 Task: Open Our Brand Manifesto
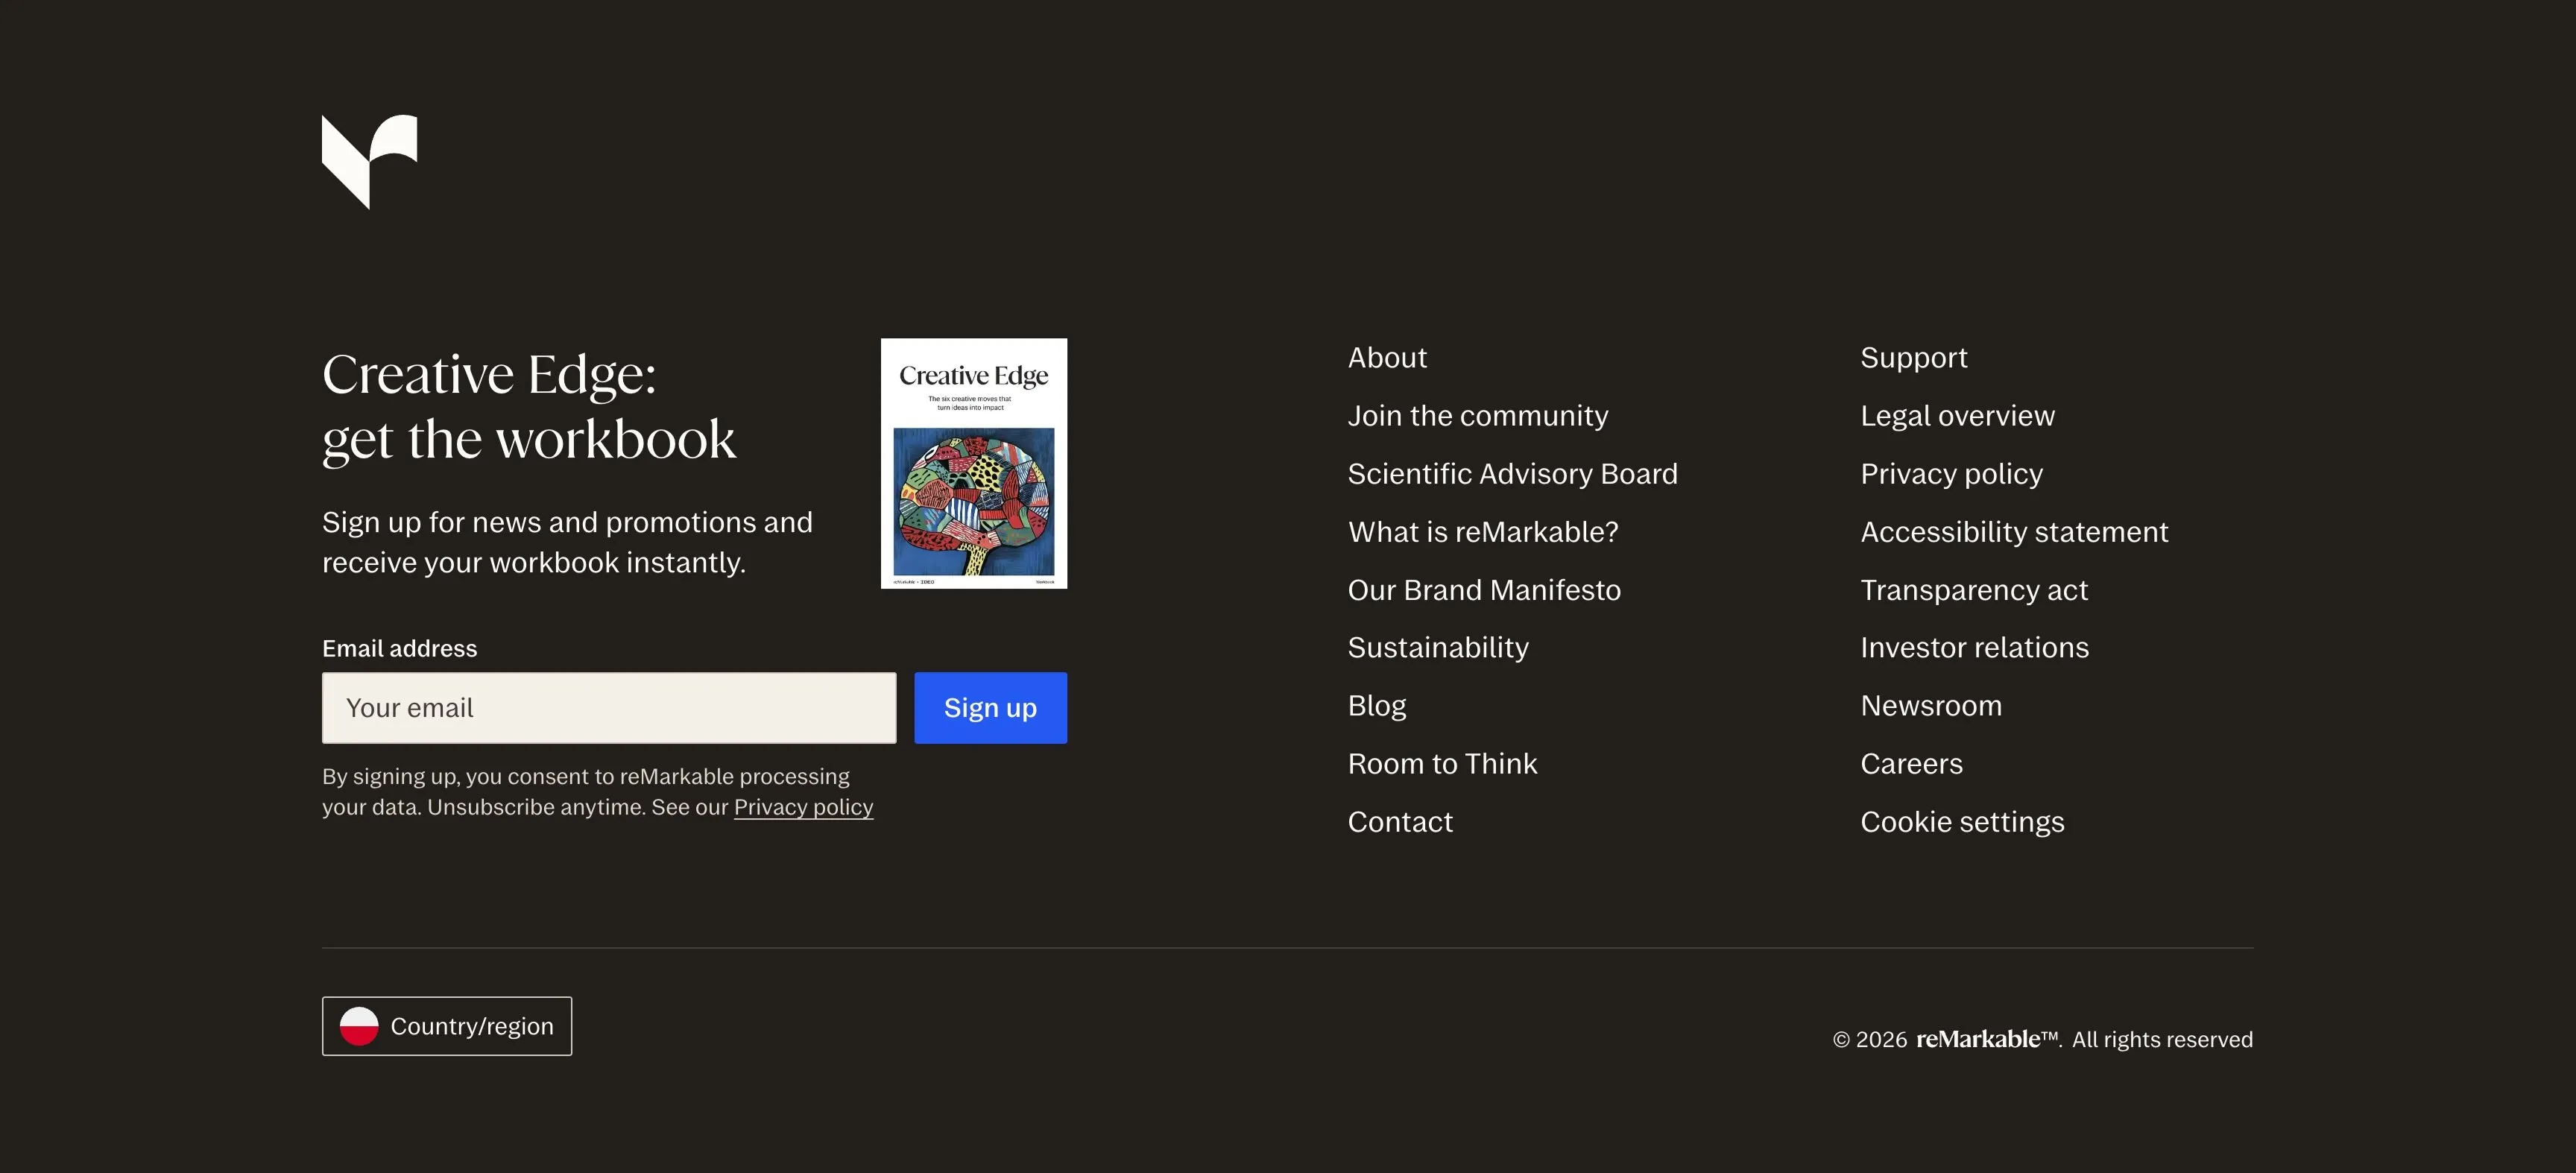[1484, 590]
